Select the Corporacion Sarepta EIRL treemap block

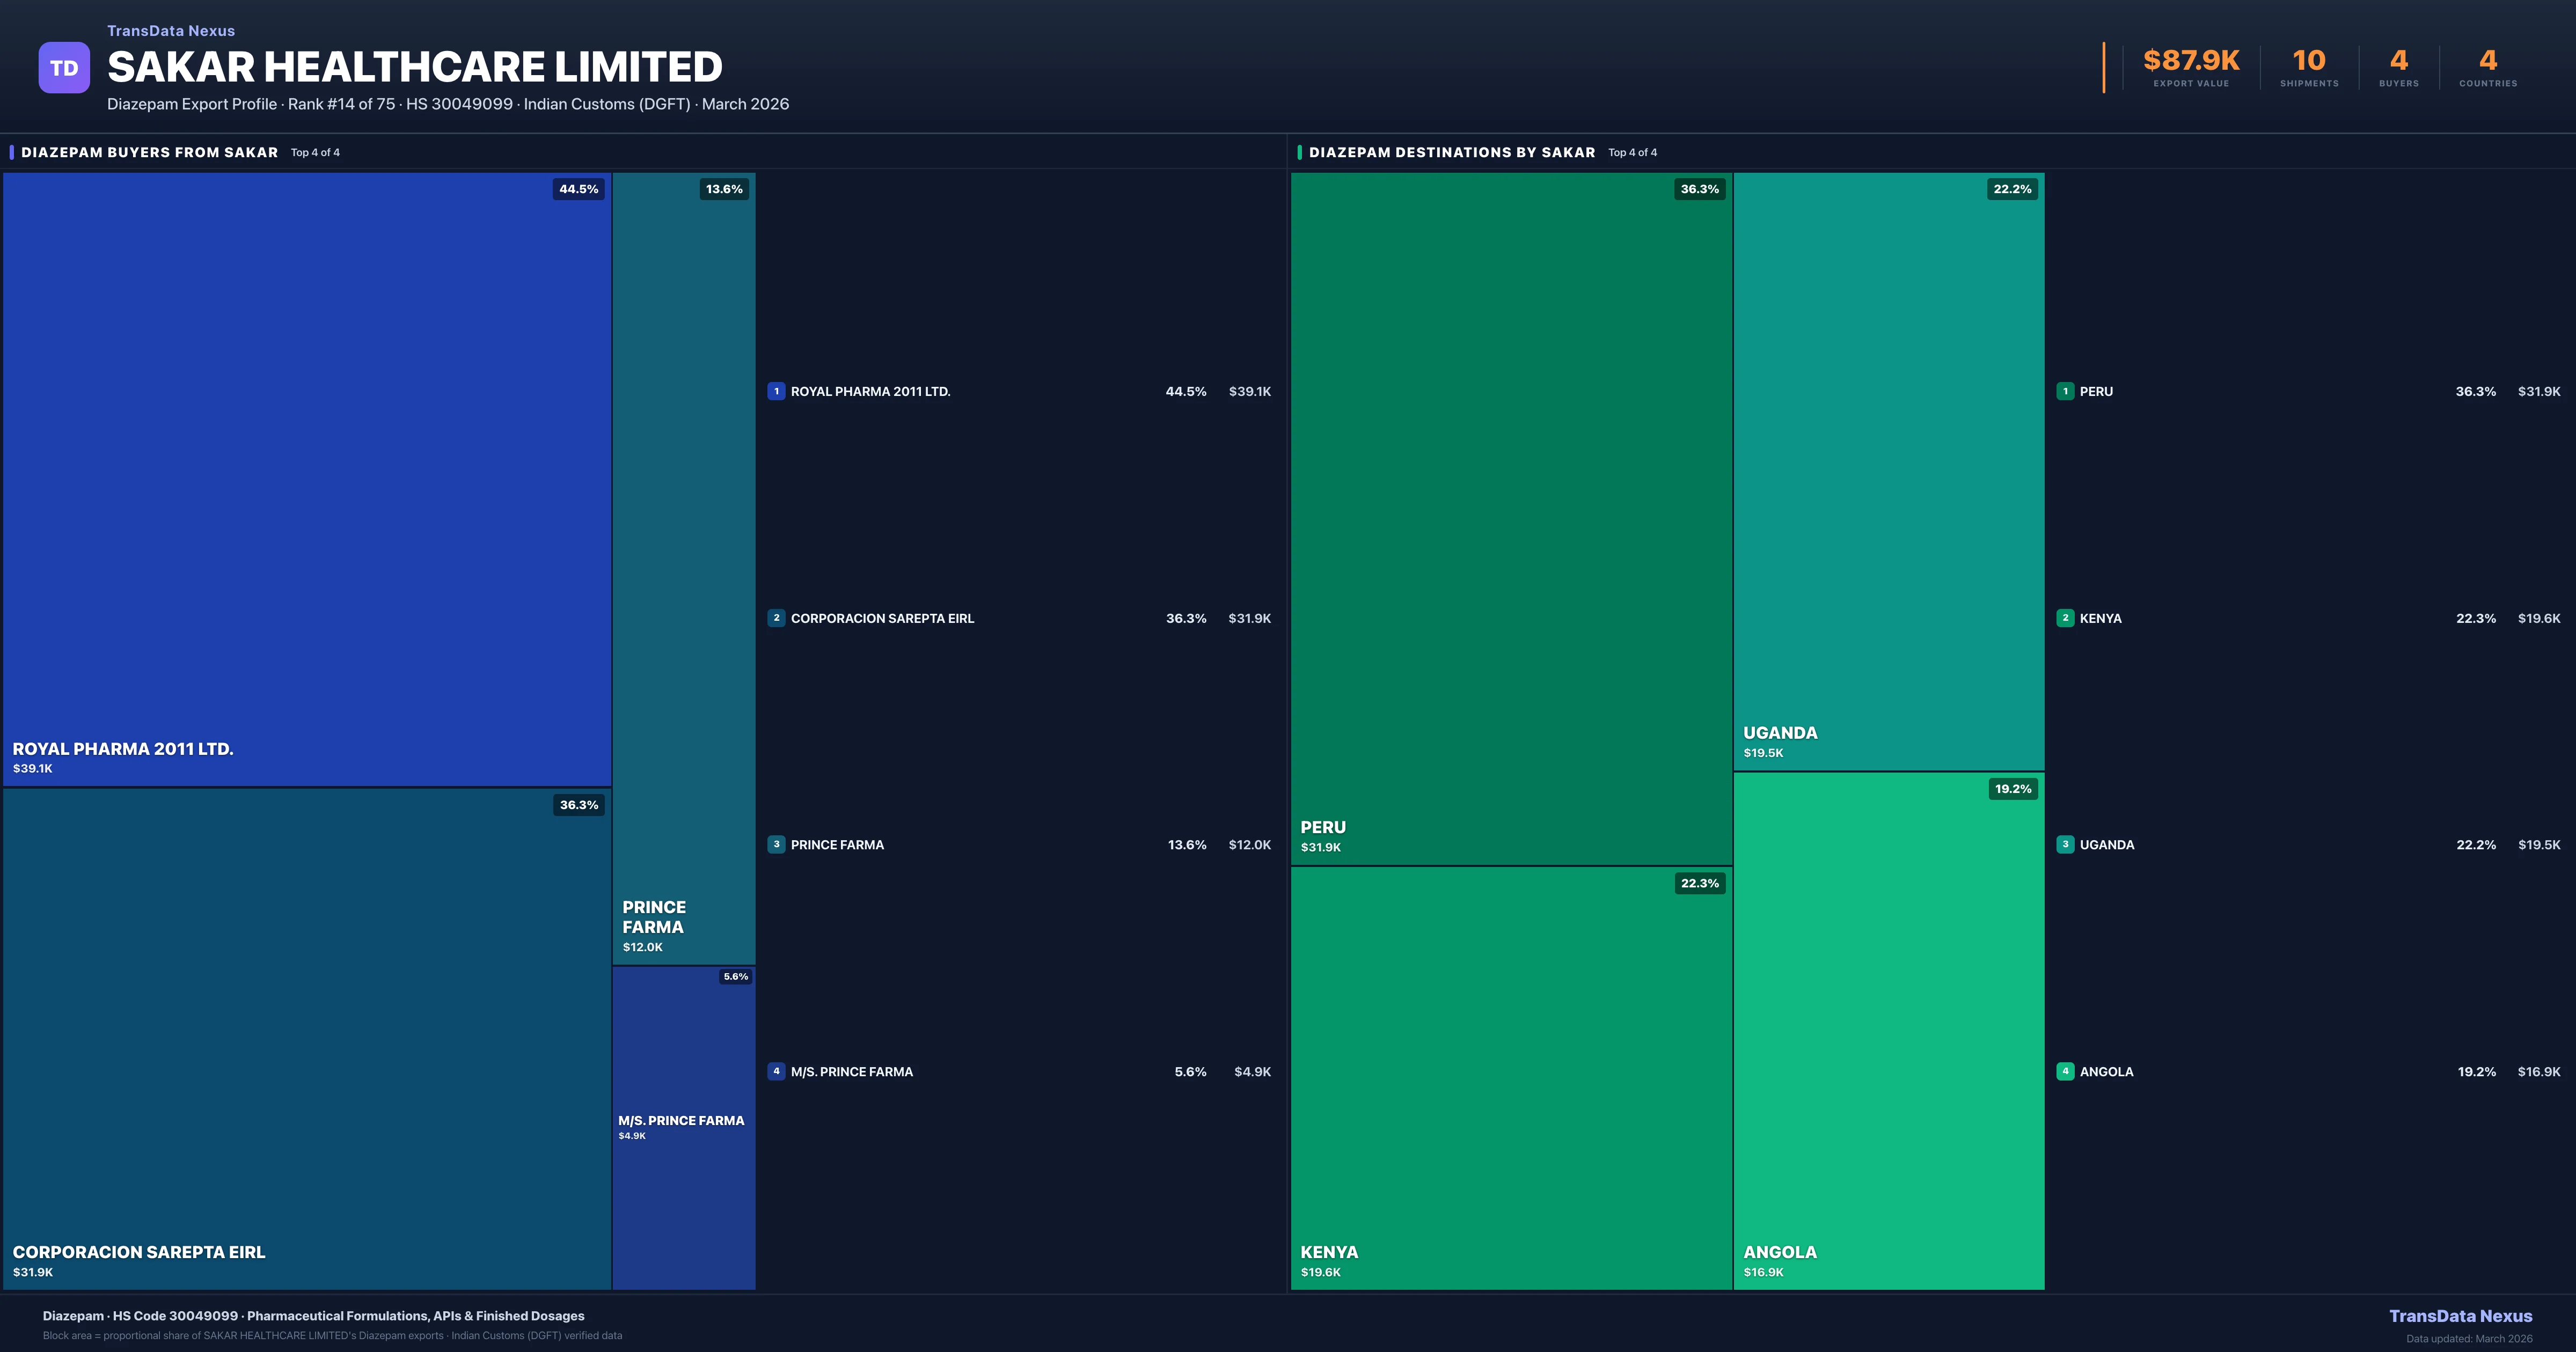pyautogui.click(x=306, y=1040)
